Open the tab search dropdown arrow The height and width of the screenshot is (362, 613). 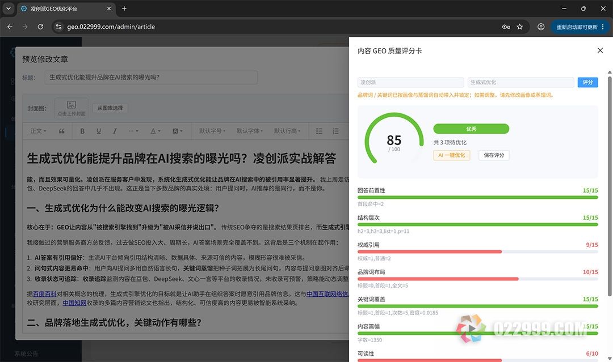8,8
